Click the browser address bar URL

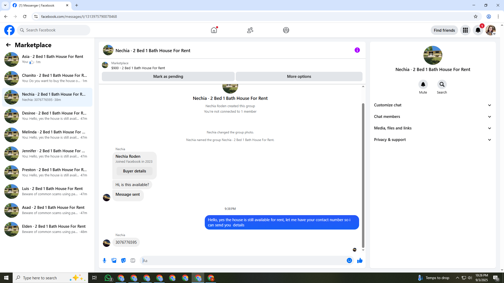pos(79,17)
